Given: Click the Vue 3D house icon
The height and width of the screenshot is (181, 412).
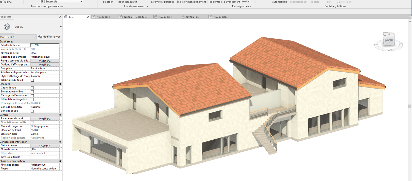Looking at the screenshot, I should [7, 27].
